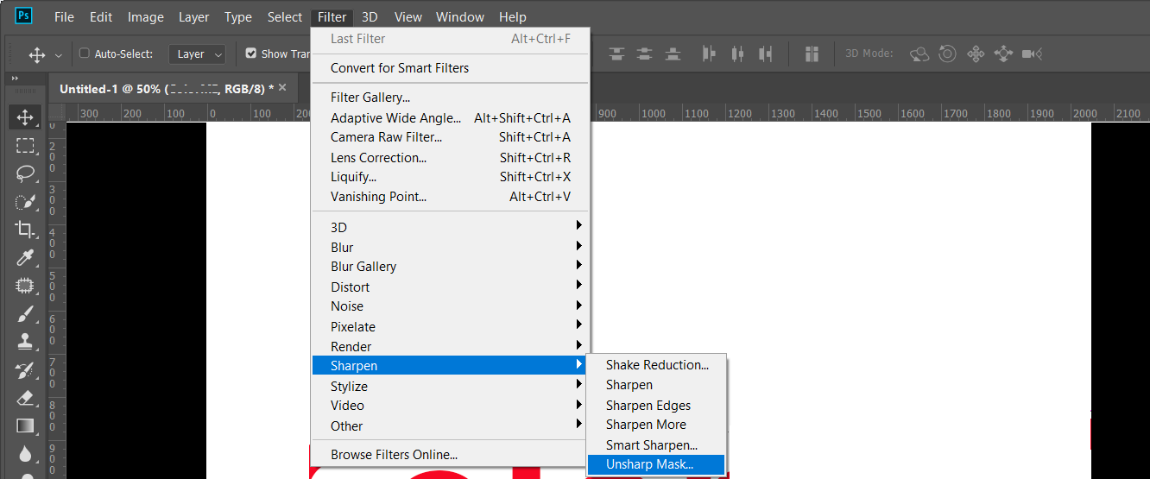This screenshot has width=1150, height=479.
Task: Select the Rectangular Marquee tool
Action: (25, 145)
